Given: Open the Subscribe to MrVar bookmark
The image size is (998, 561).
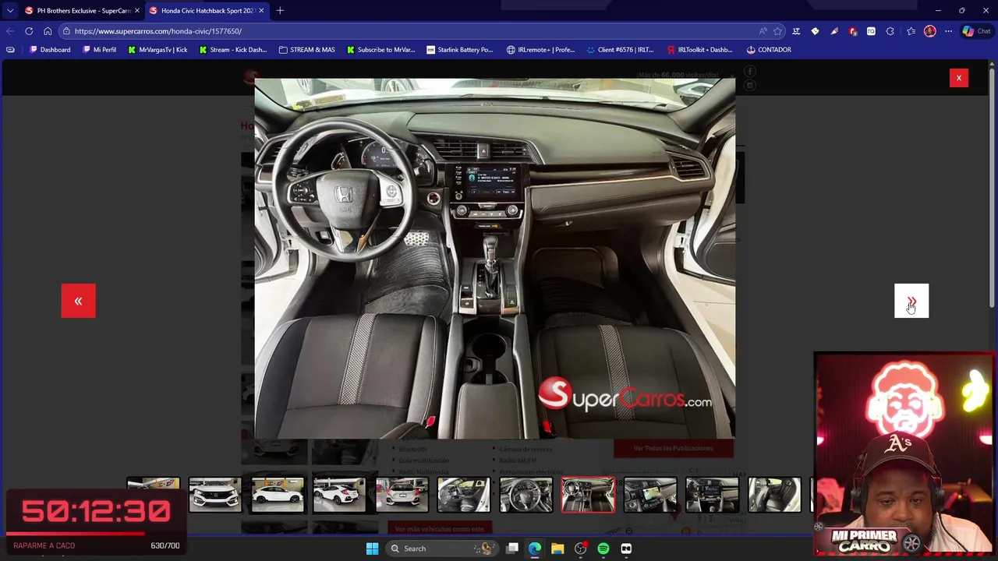Looking at the screenshot, I should click(380, 50).
